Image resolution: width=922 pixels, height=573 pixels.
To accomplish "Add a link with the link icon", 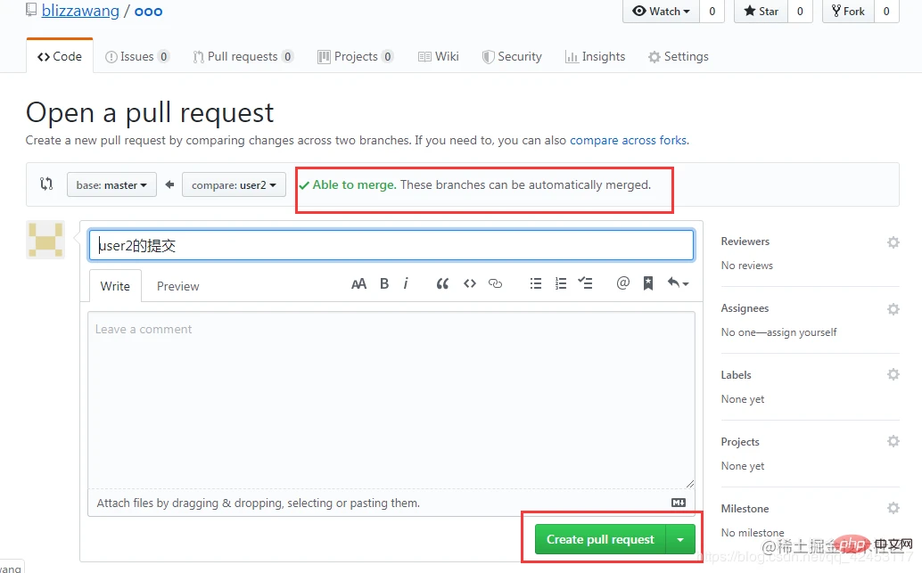I will pyautogui.click(x=496, y=283).
